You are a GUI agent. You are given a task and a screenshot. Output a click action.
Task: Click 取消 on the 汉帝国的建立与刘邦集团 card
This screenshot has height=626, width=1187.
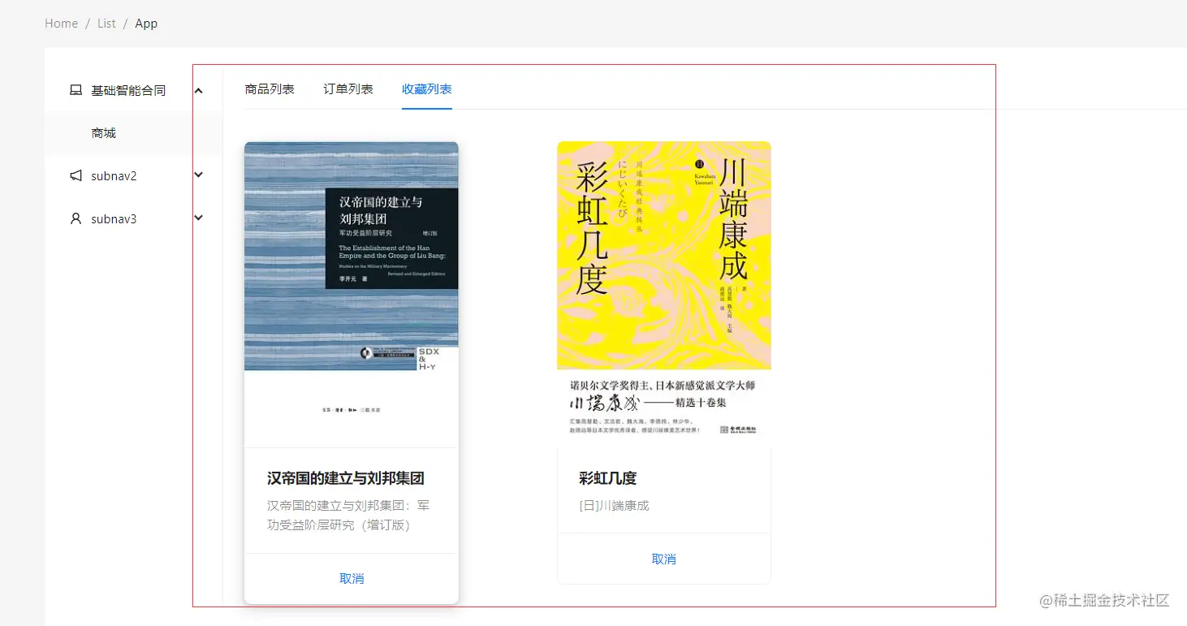point(352,579)
